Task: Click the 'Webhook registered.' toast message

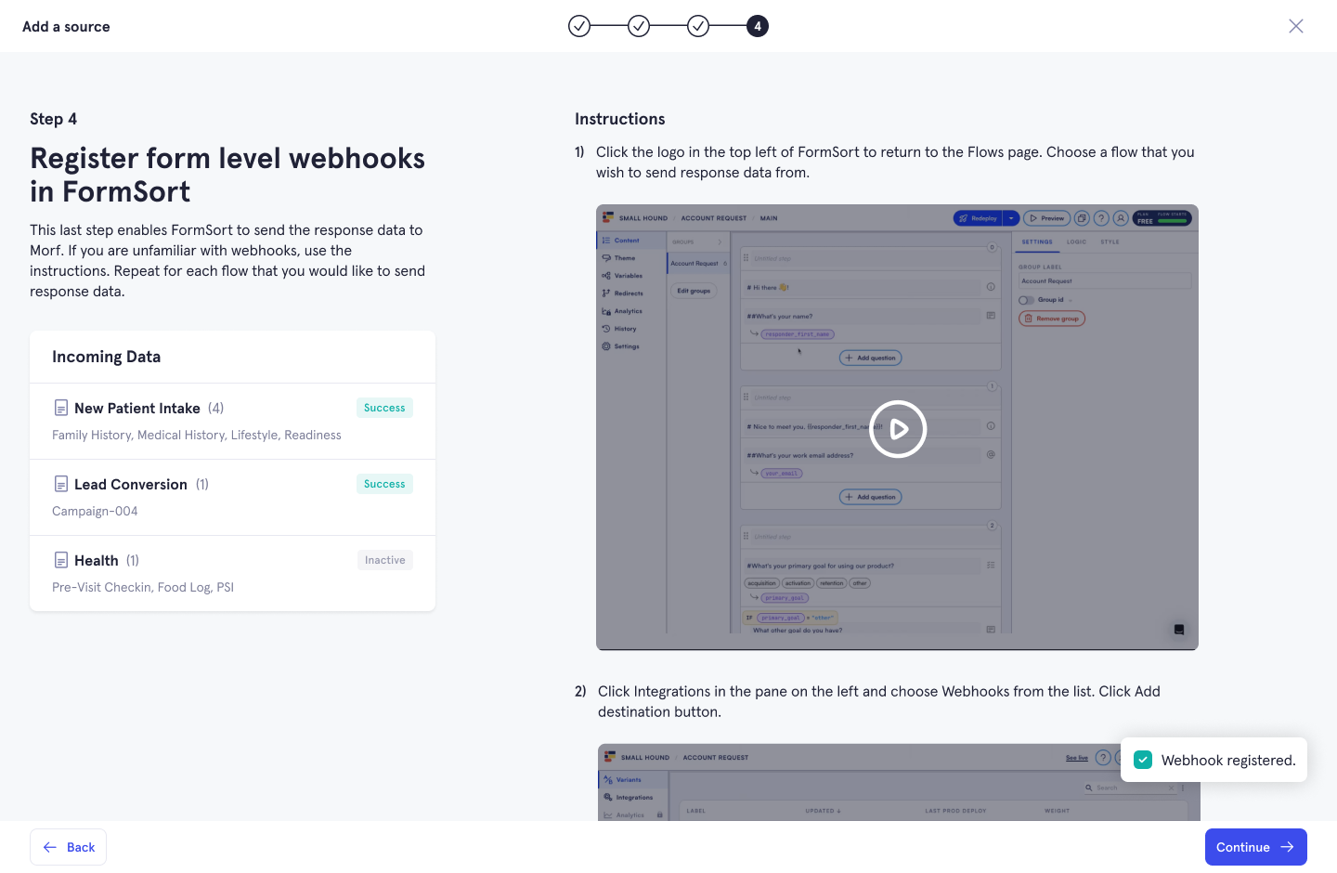Action: tap(1228, 760)
